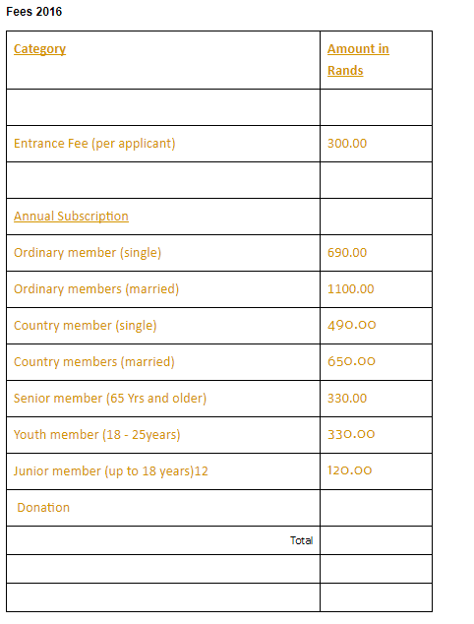Image resolution: width=474 pixels, height=624 pixels.
Task: Select Country member (single) row label
Action: [86, 326]
